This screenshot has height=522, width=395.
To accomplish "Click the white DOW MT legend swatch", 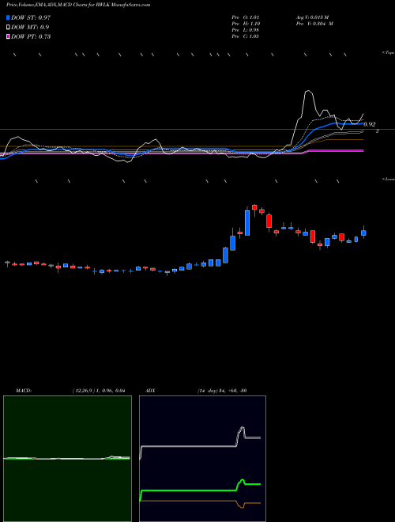I will (x=8, y=27).
